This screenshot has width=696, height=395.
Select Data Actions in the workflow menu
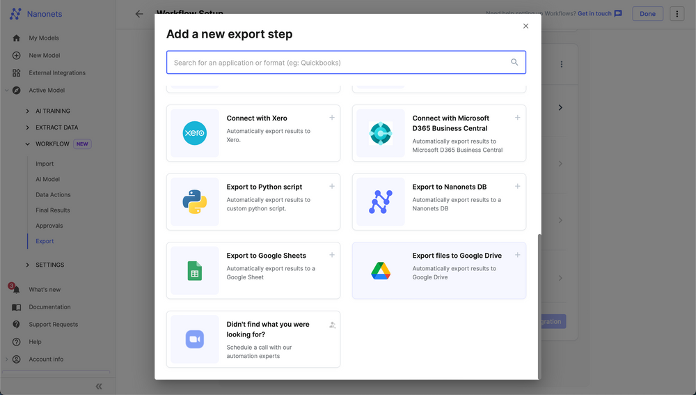[53, 195]
